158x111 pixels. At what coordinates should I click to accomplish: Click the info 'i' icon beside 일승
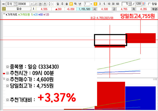[x=34, y=9]
